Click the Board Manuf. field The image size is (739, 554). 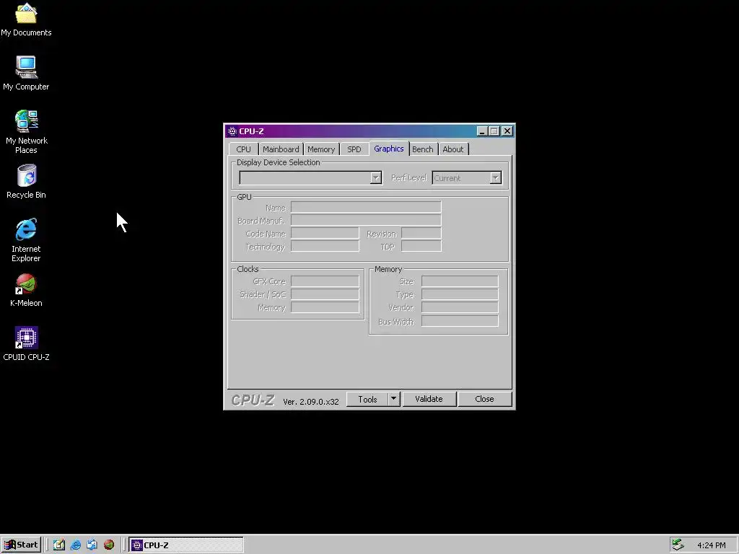coord(366,220)
